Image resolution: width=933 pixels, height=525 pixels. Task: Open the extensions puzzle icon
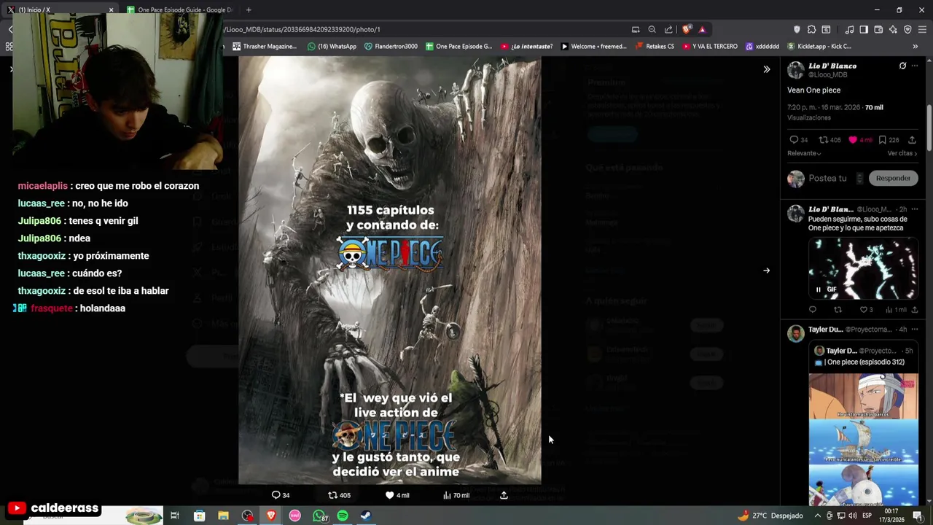(x=811, y=29)
